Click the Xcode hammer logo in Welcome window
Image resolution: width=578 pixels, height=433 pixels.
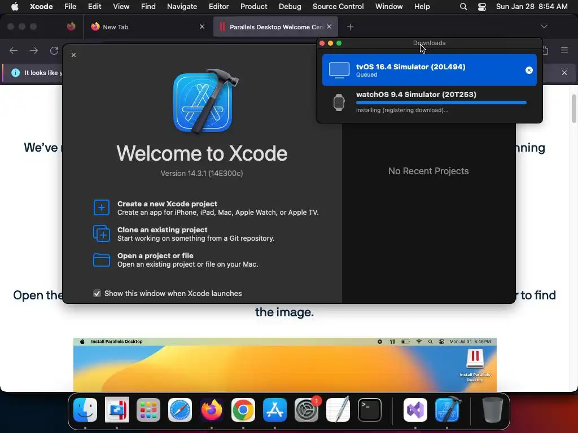(205, 101)
